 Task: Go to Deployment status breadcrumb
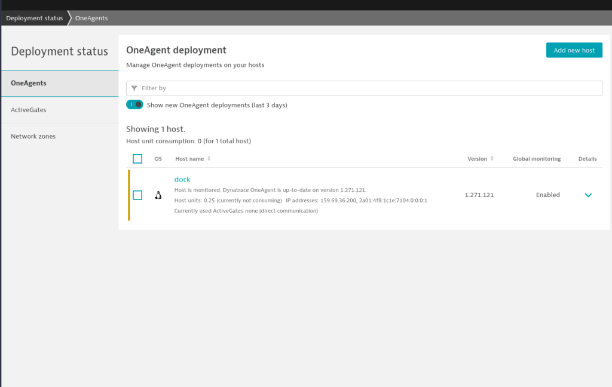click(34, 18)
